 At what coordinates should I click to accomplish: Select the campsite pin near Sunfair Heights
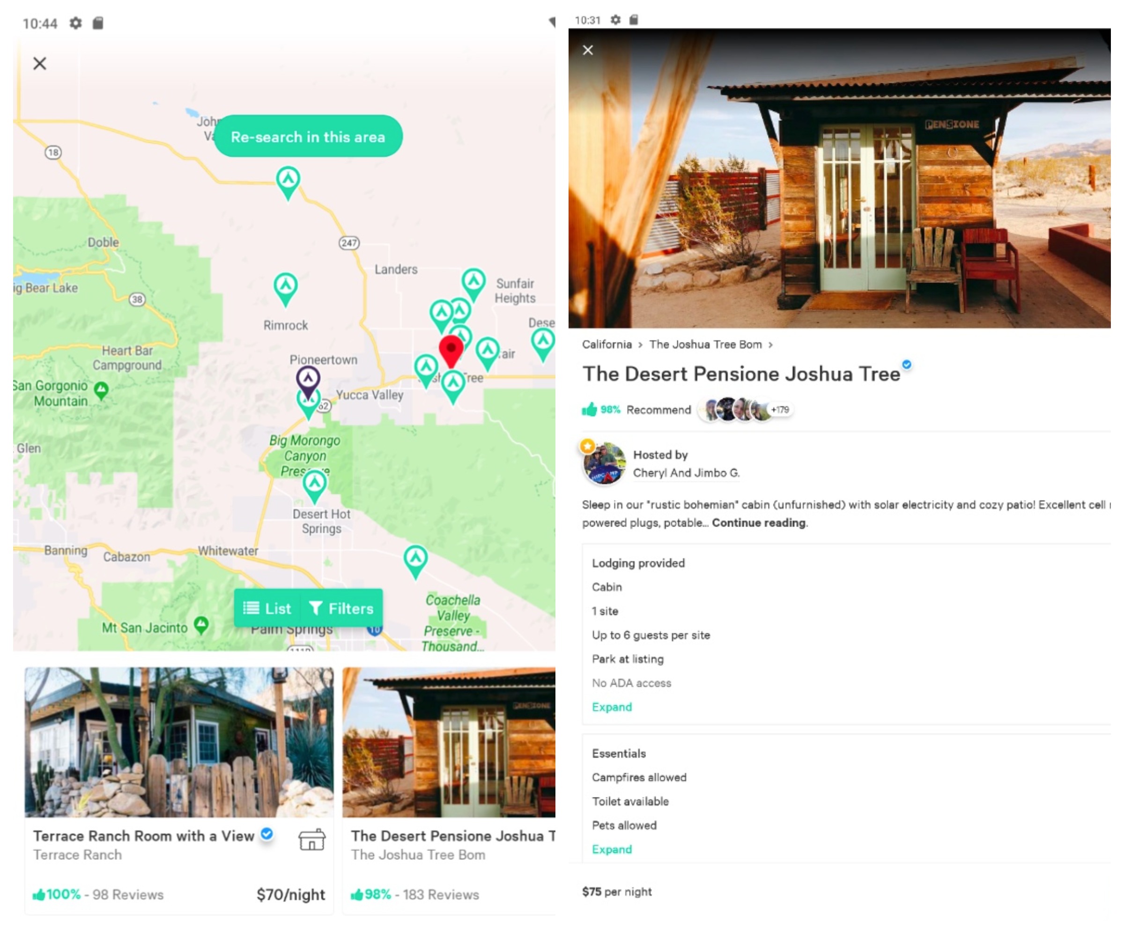pyautogui.click(x=473, y=284)
